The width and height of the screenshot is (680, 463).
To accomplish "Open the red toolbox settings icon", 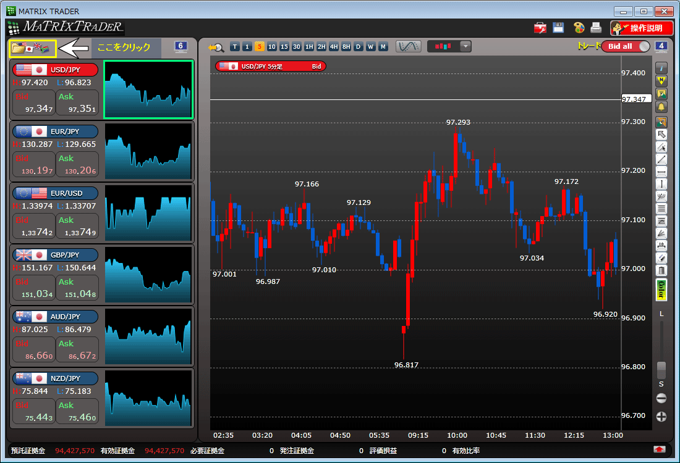I will click(540, 28).
